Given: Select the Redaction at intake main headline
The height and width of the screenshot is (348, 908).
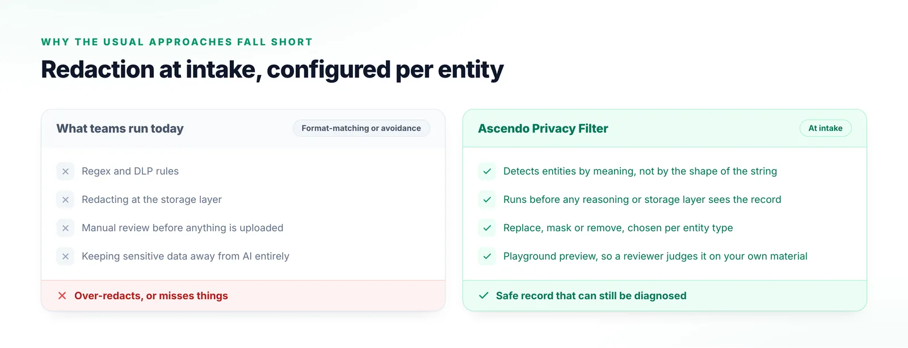Looking at the screenshot, I should [x=272, y=70].
